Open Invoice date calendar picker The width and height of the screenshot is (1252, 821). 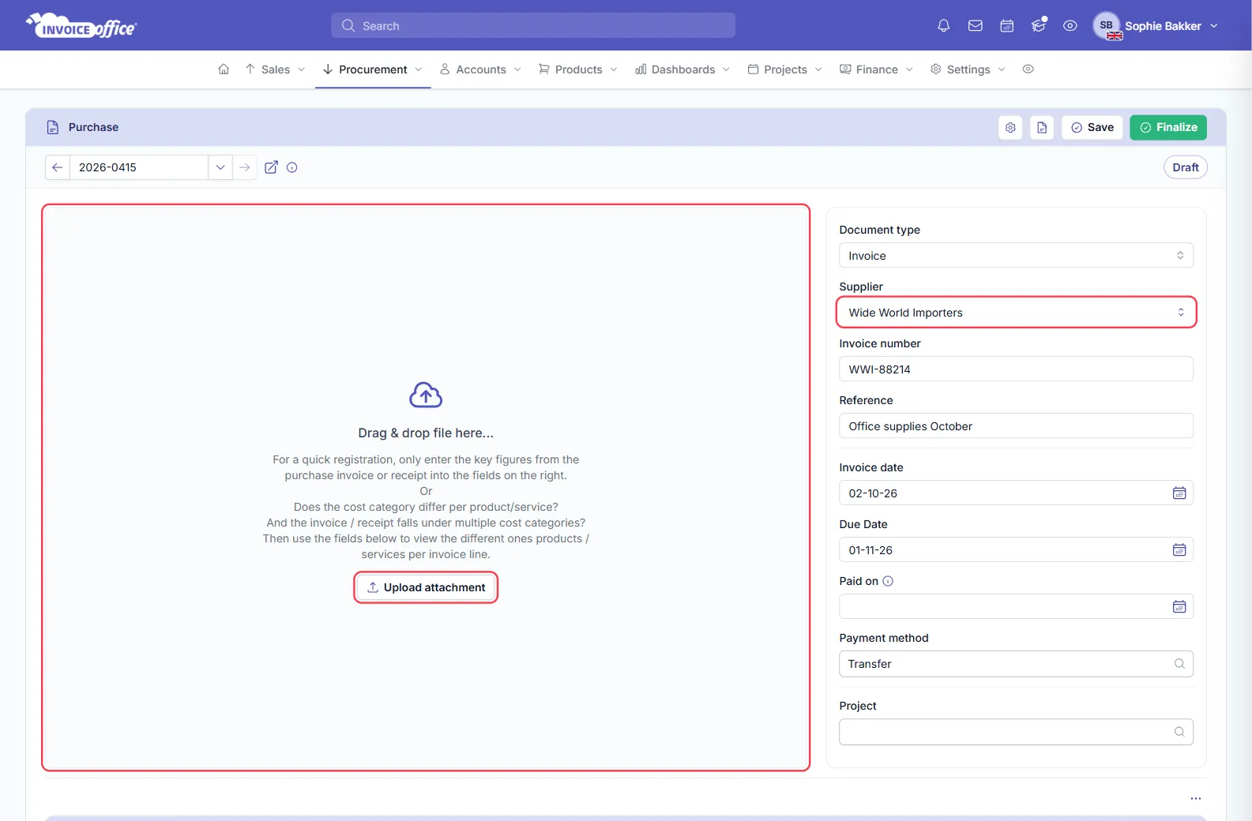[1179, 493]
